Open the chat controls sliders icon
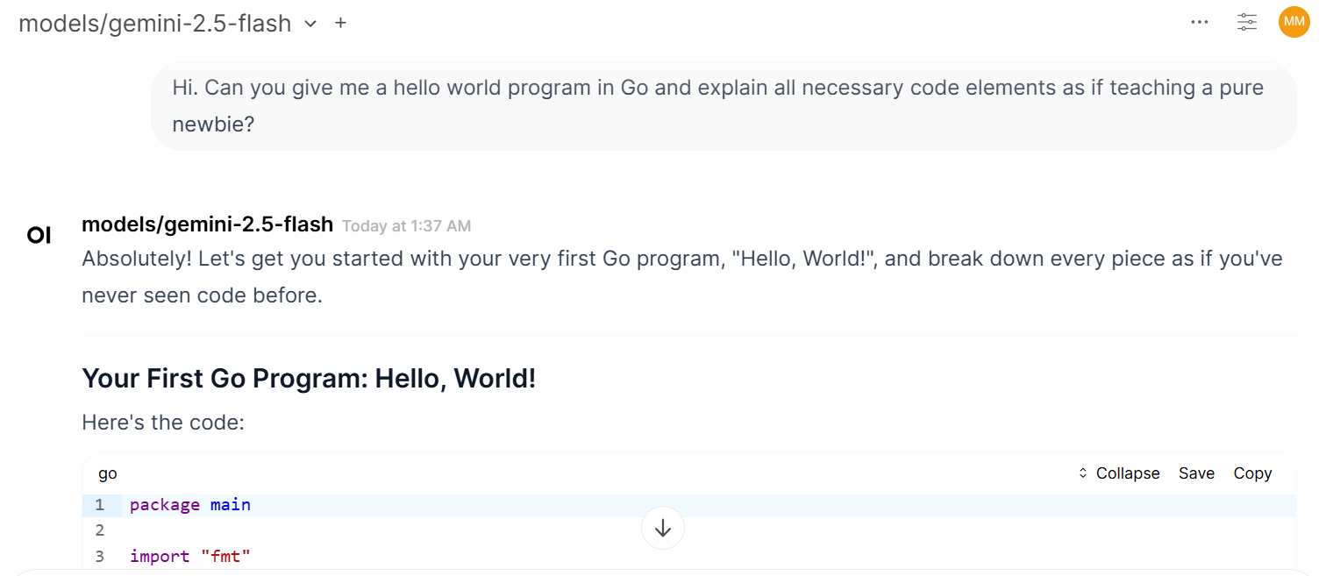The image size is (1333, 576). pyautogui.click(x=1247, y=23)
